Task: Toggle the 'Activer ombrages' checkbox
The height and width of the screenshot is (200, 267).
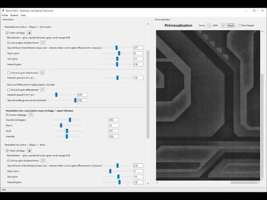Action: tap(7, 115)
